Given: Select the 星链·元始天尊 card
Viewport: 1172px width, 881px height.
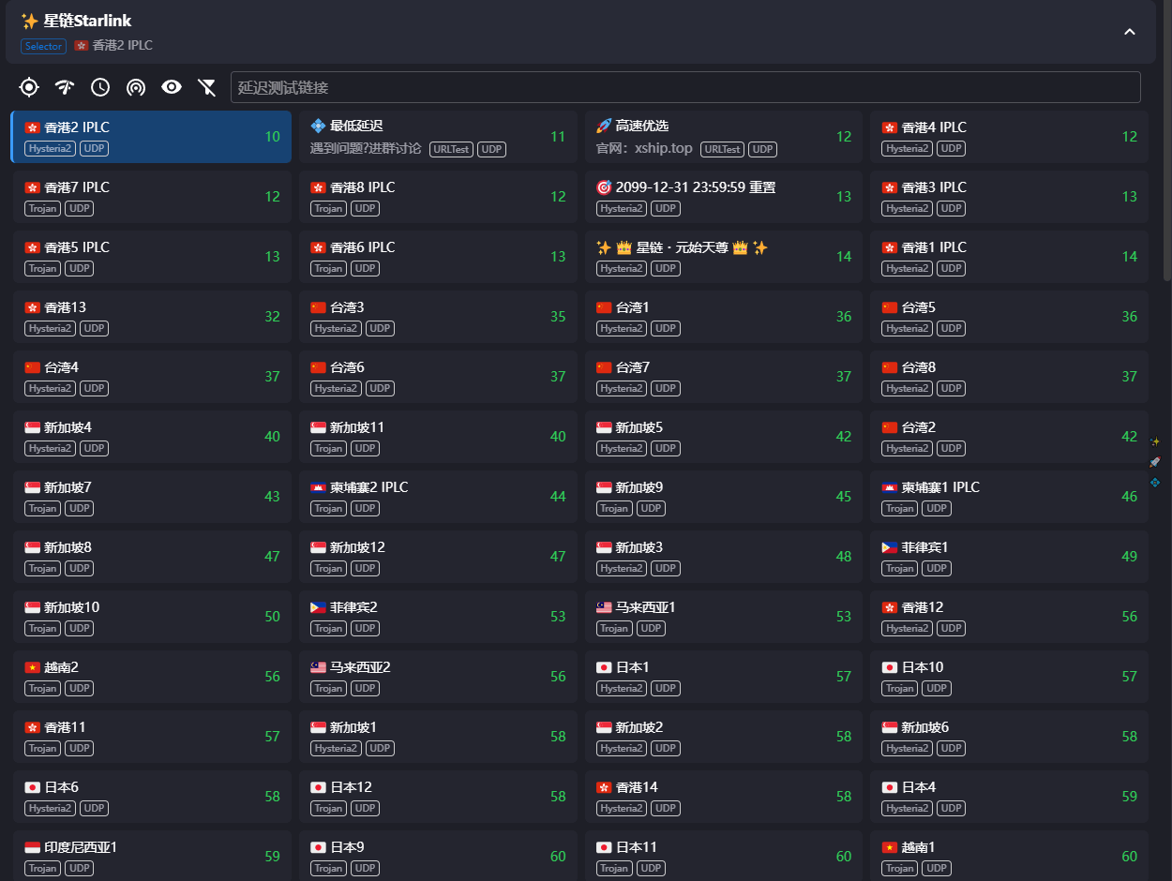Looking at the screenshot, I should coord(724,257).
